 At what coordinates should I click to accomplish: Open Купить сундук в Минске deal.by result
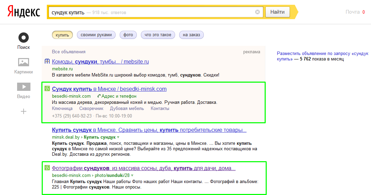[x=149, y=130]
